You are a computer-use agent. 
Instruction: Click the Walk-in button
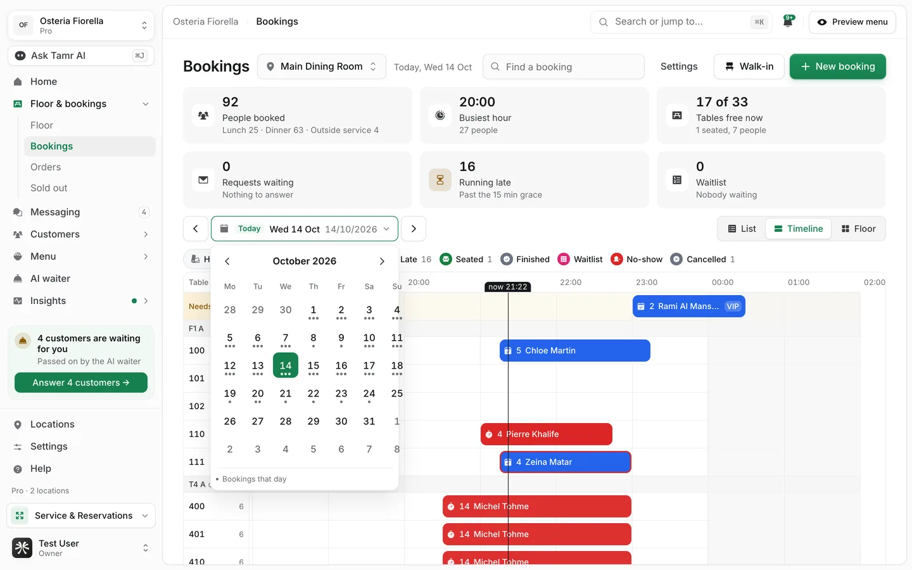pos(749,66)
